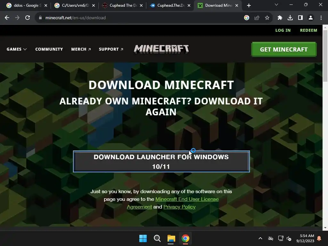This screenshot has width=328, height=246.
Task: Click Download Launcher for Windows 10/11
Action: point(161,161)
